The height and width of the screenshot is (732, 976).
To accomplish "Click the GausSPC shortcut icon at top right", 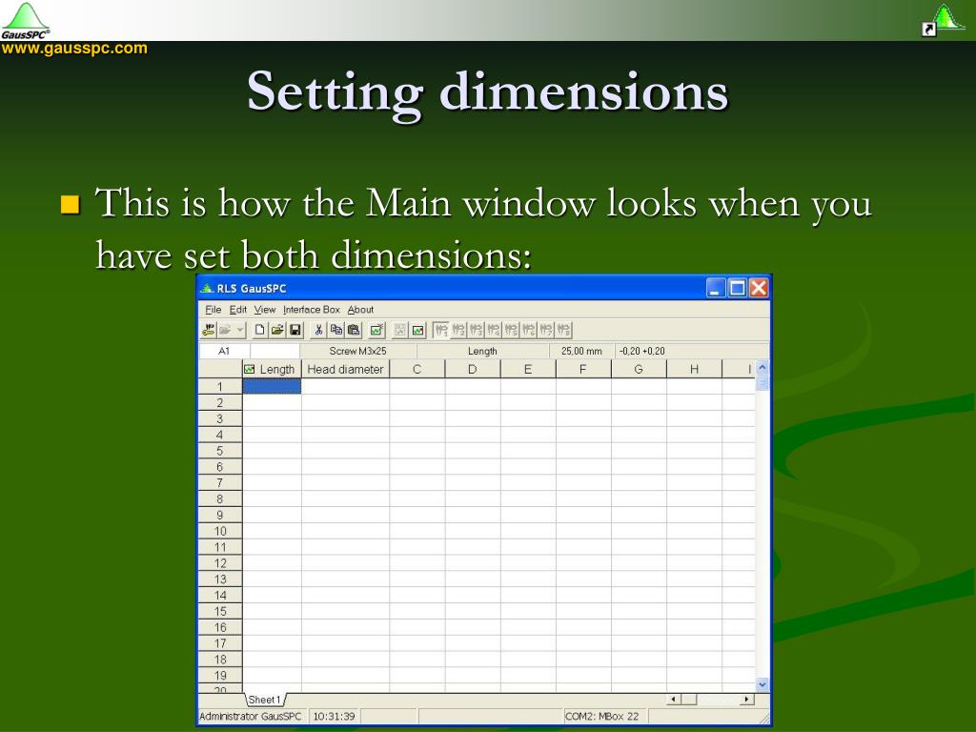I will (944, 19).
